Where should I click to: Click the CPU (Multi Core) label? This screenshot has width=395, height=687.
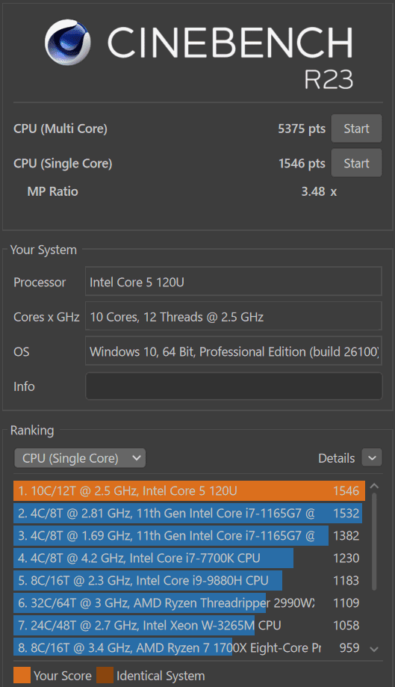[60, 129]
